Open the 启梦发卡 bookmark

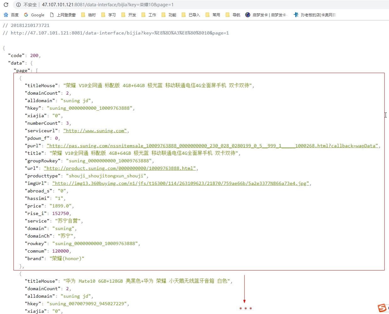tap(266, 15)
